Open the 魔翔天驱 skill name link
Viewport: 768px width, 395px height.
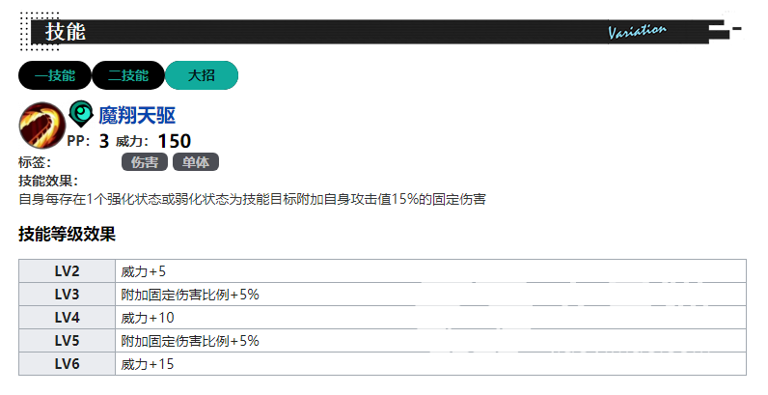click(x=137, y=116)
